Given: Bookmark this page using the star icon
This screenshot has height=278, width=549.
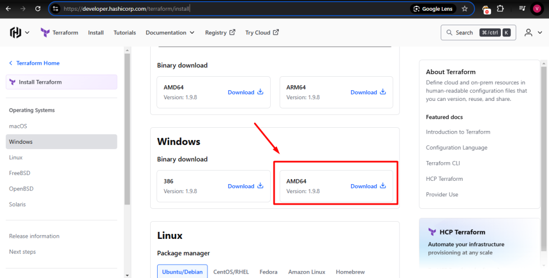Looking at the screenshot, I should coord(464,9).
